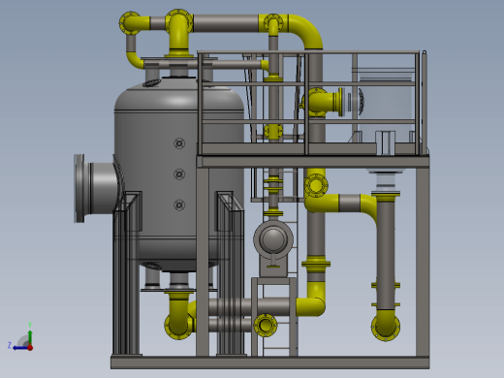Select the middle sight port on vessel shell

pyautogui.click(x=179, y=174)
